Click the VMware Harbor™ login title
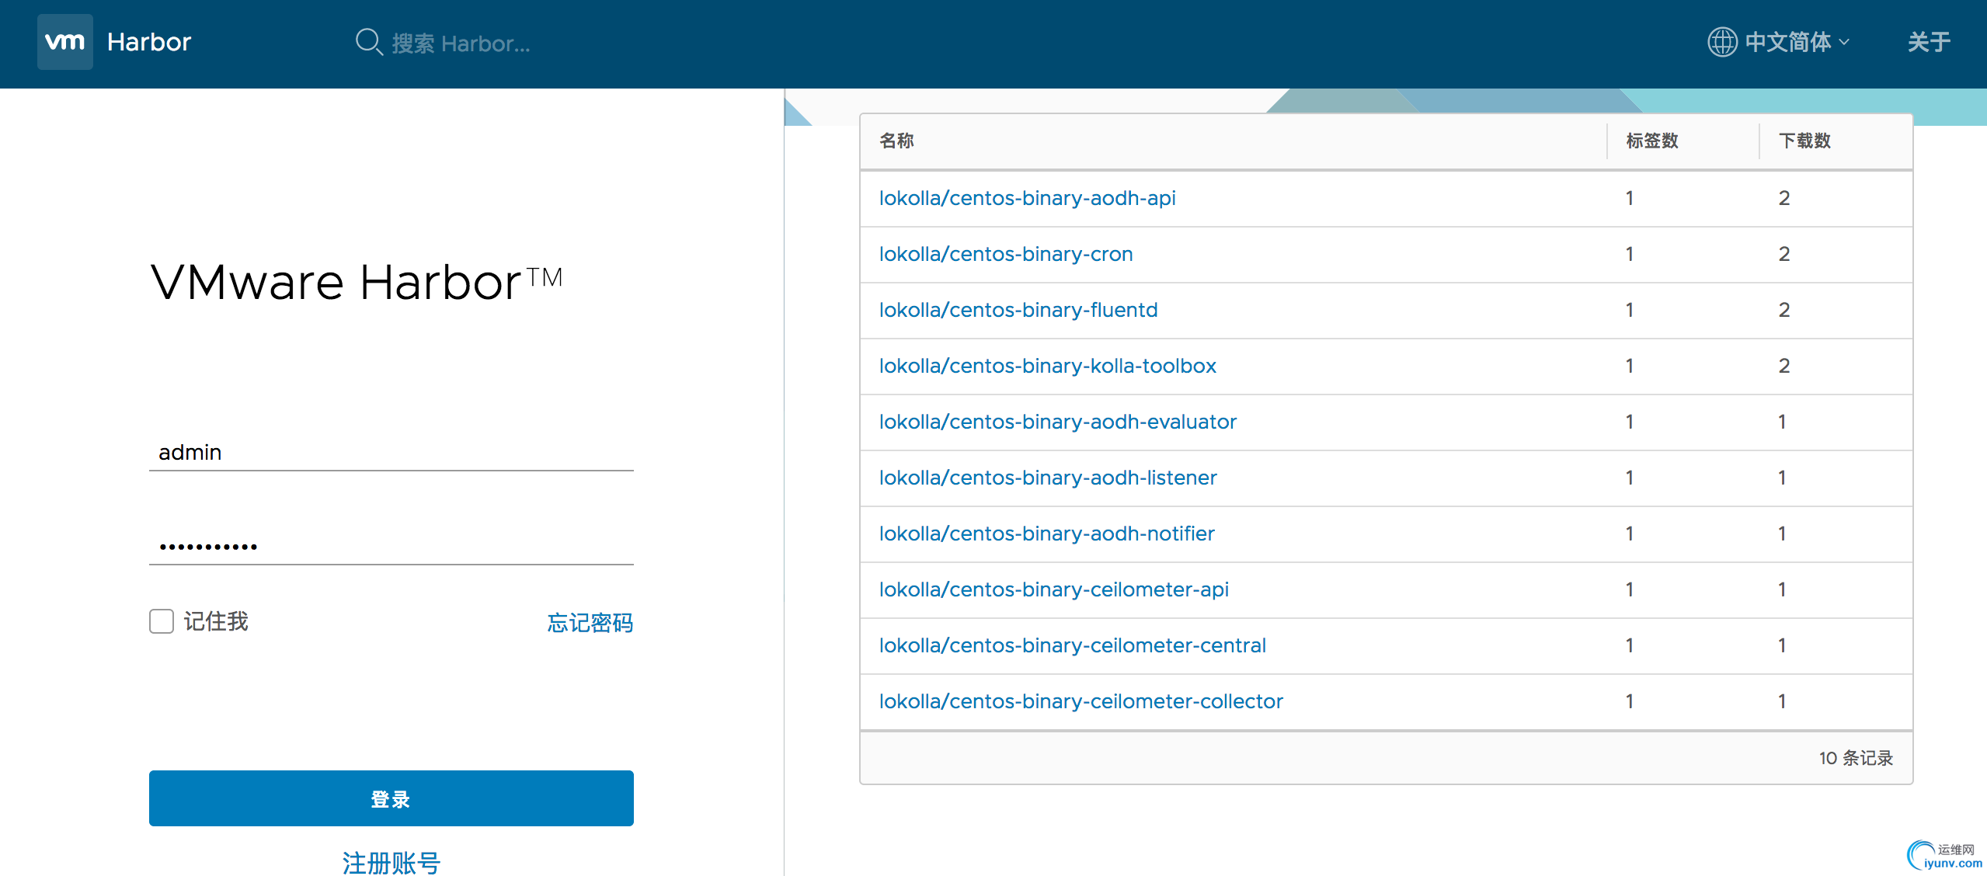Image resolution: width=1987 pixels, height=876 pixels. tap(357, 281)
